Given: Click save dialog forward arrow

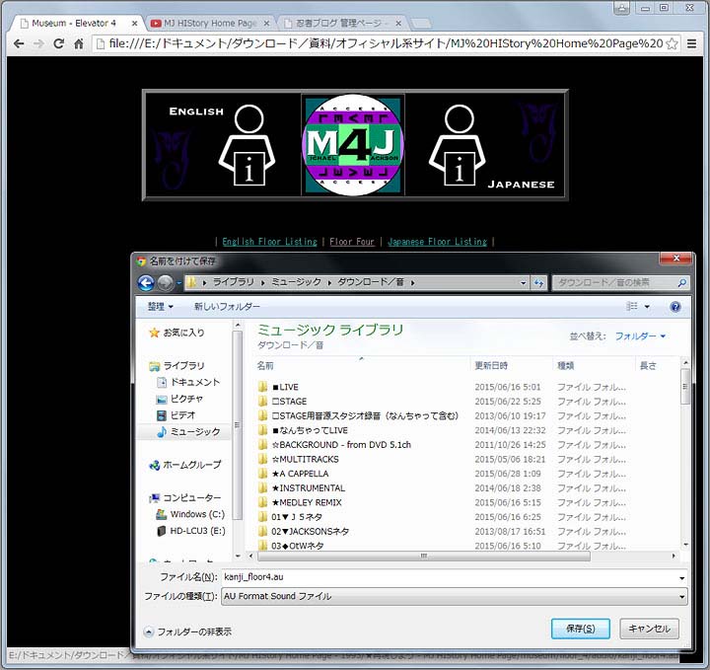Looking at the screenshot, I should click(165, 283).
